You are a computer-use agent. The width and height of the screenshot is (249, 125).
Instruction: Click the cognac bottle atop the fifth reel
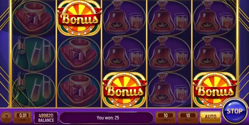[x=214, y=18]
